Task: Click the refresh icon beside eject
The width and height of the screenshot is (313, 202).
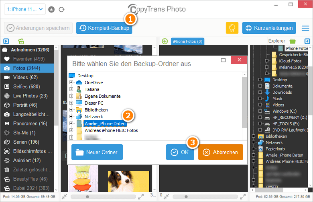Action: pyautogui.click(x=62, y=9)
